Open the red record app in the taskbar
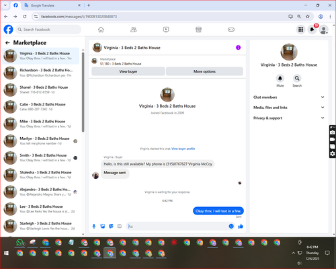The height and width of the screenshot is (269, 336). (174, 242)
